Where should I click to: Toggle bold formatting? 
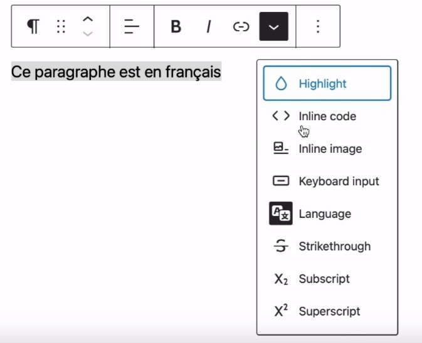tap(176, 26)
